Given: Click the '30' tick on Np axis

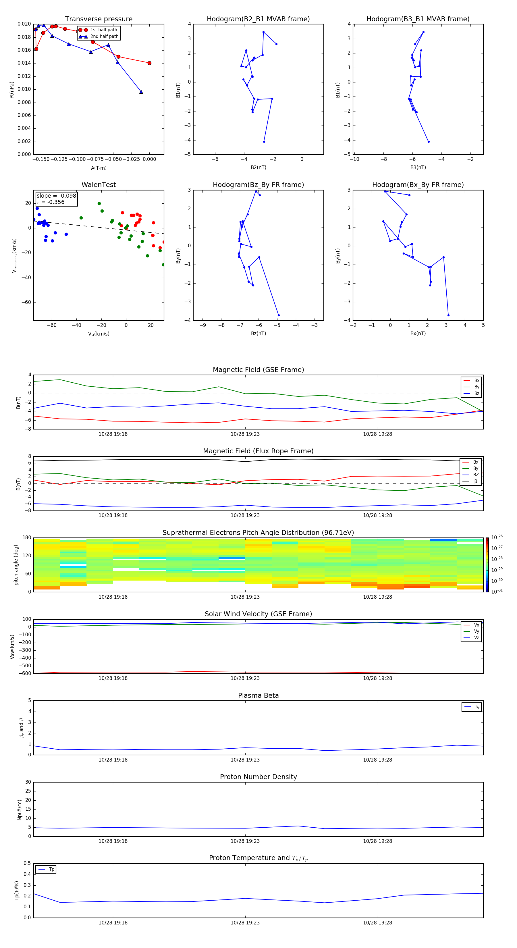Looking at the screenshot, I should (x=28, y=782).
